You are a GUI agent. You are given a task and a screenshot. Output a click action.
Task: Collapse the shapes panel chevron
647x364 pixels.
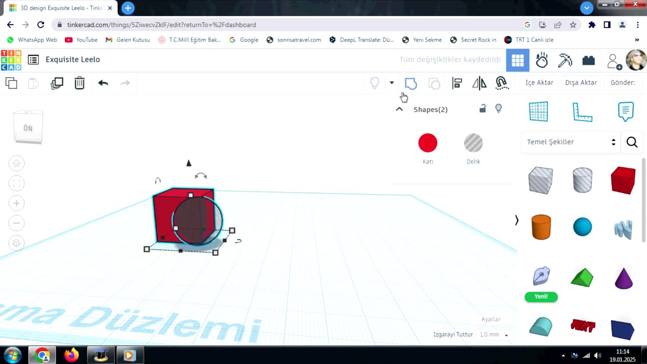click(516, 220)
